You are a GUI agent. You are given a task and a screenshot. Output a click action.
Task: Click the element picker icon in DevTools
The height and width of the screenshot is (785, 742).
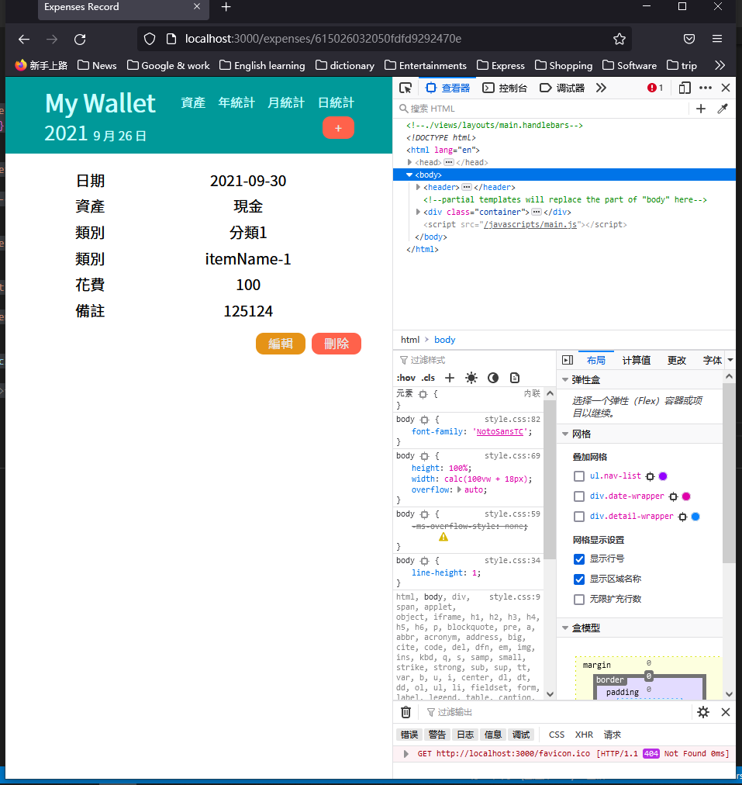coord(406,88)
